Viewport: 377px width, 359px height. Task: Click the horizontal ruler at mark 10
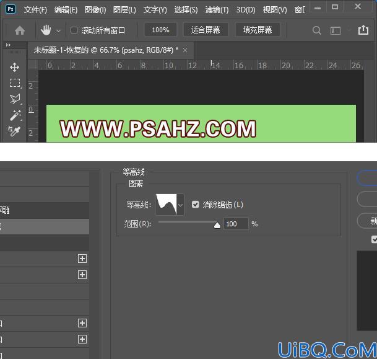168,65
